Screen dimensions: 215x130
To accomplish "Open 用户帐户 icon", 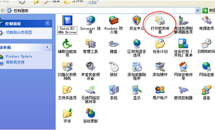I will (160, 90).
